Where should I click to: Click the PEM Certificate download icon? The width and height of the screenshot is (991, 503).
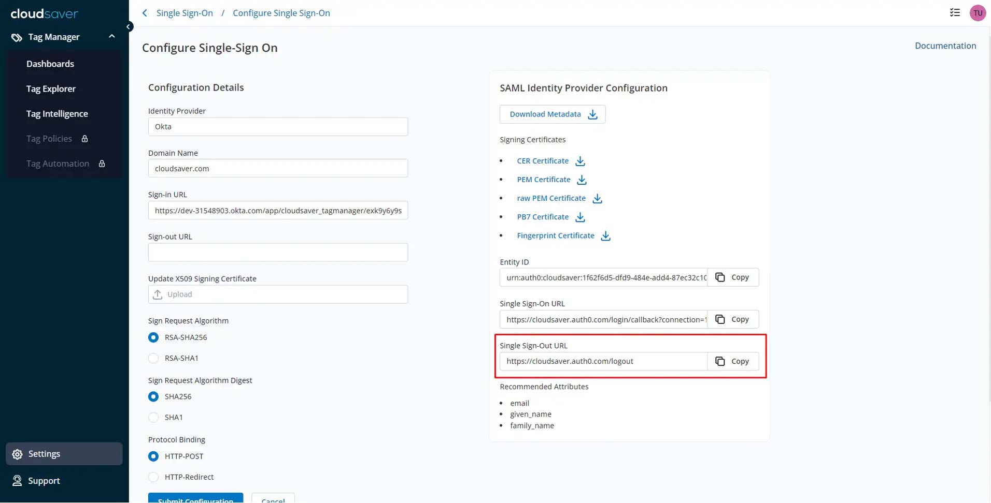click(582, 180)
